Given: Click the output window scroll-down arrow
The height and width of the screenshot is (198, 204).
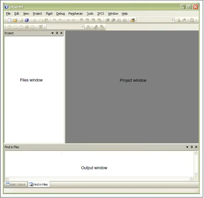Looking at the screenshot, I should [x=196, y=174].
